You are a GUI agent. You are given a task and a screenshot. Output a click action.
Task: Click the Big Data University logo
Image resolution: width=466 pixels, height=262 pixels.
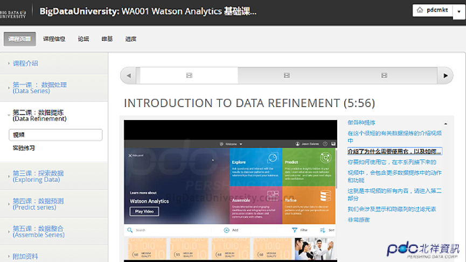tap(13, 11)
